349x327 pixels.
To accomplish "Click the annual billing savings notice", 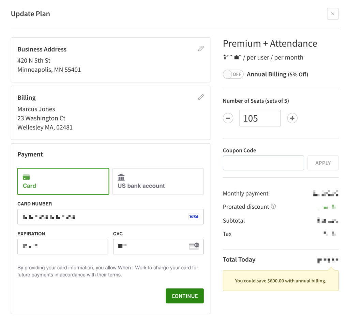I will (280, 280).
